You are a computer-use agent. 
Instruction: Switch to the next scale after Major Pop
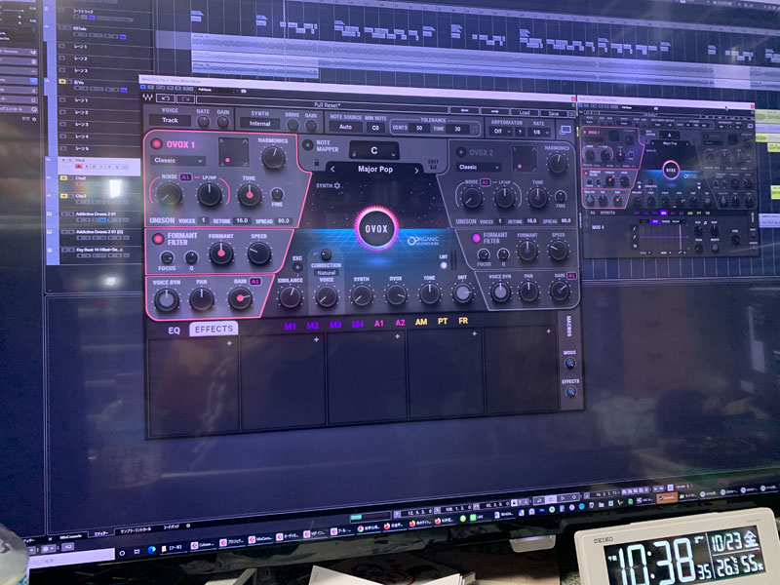coord(416,170)
